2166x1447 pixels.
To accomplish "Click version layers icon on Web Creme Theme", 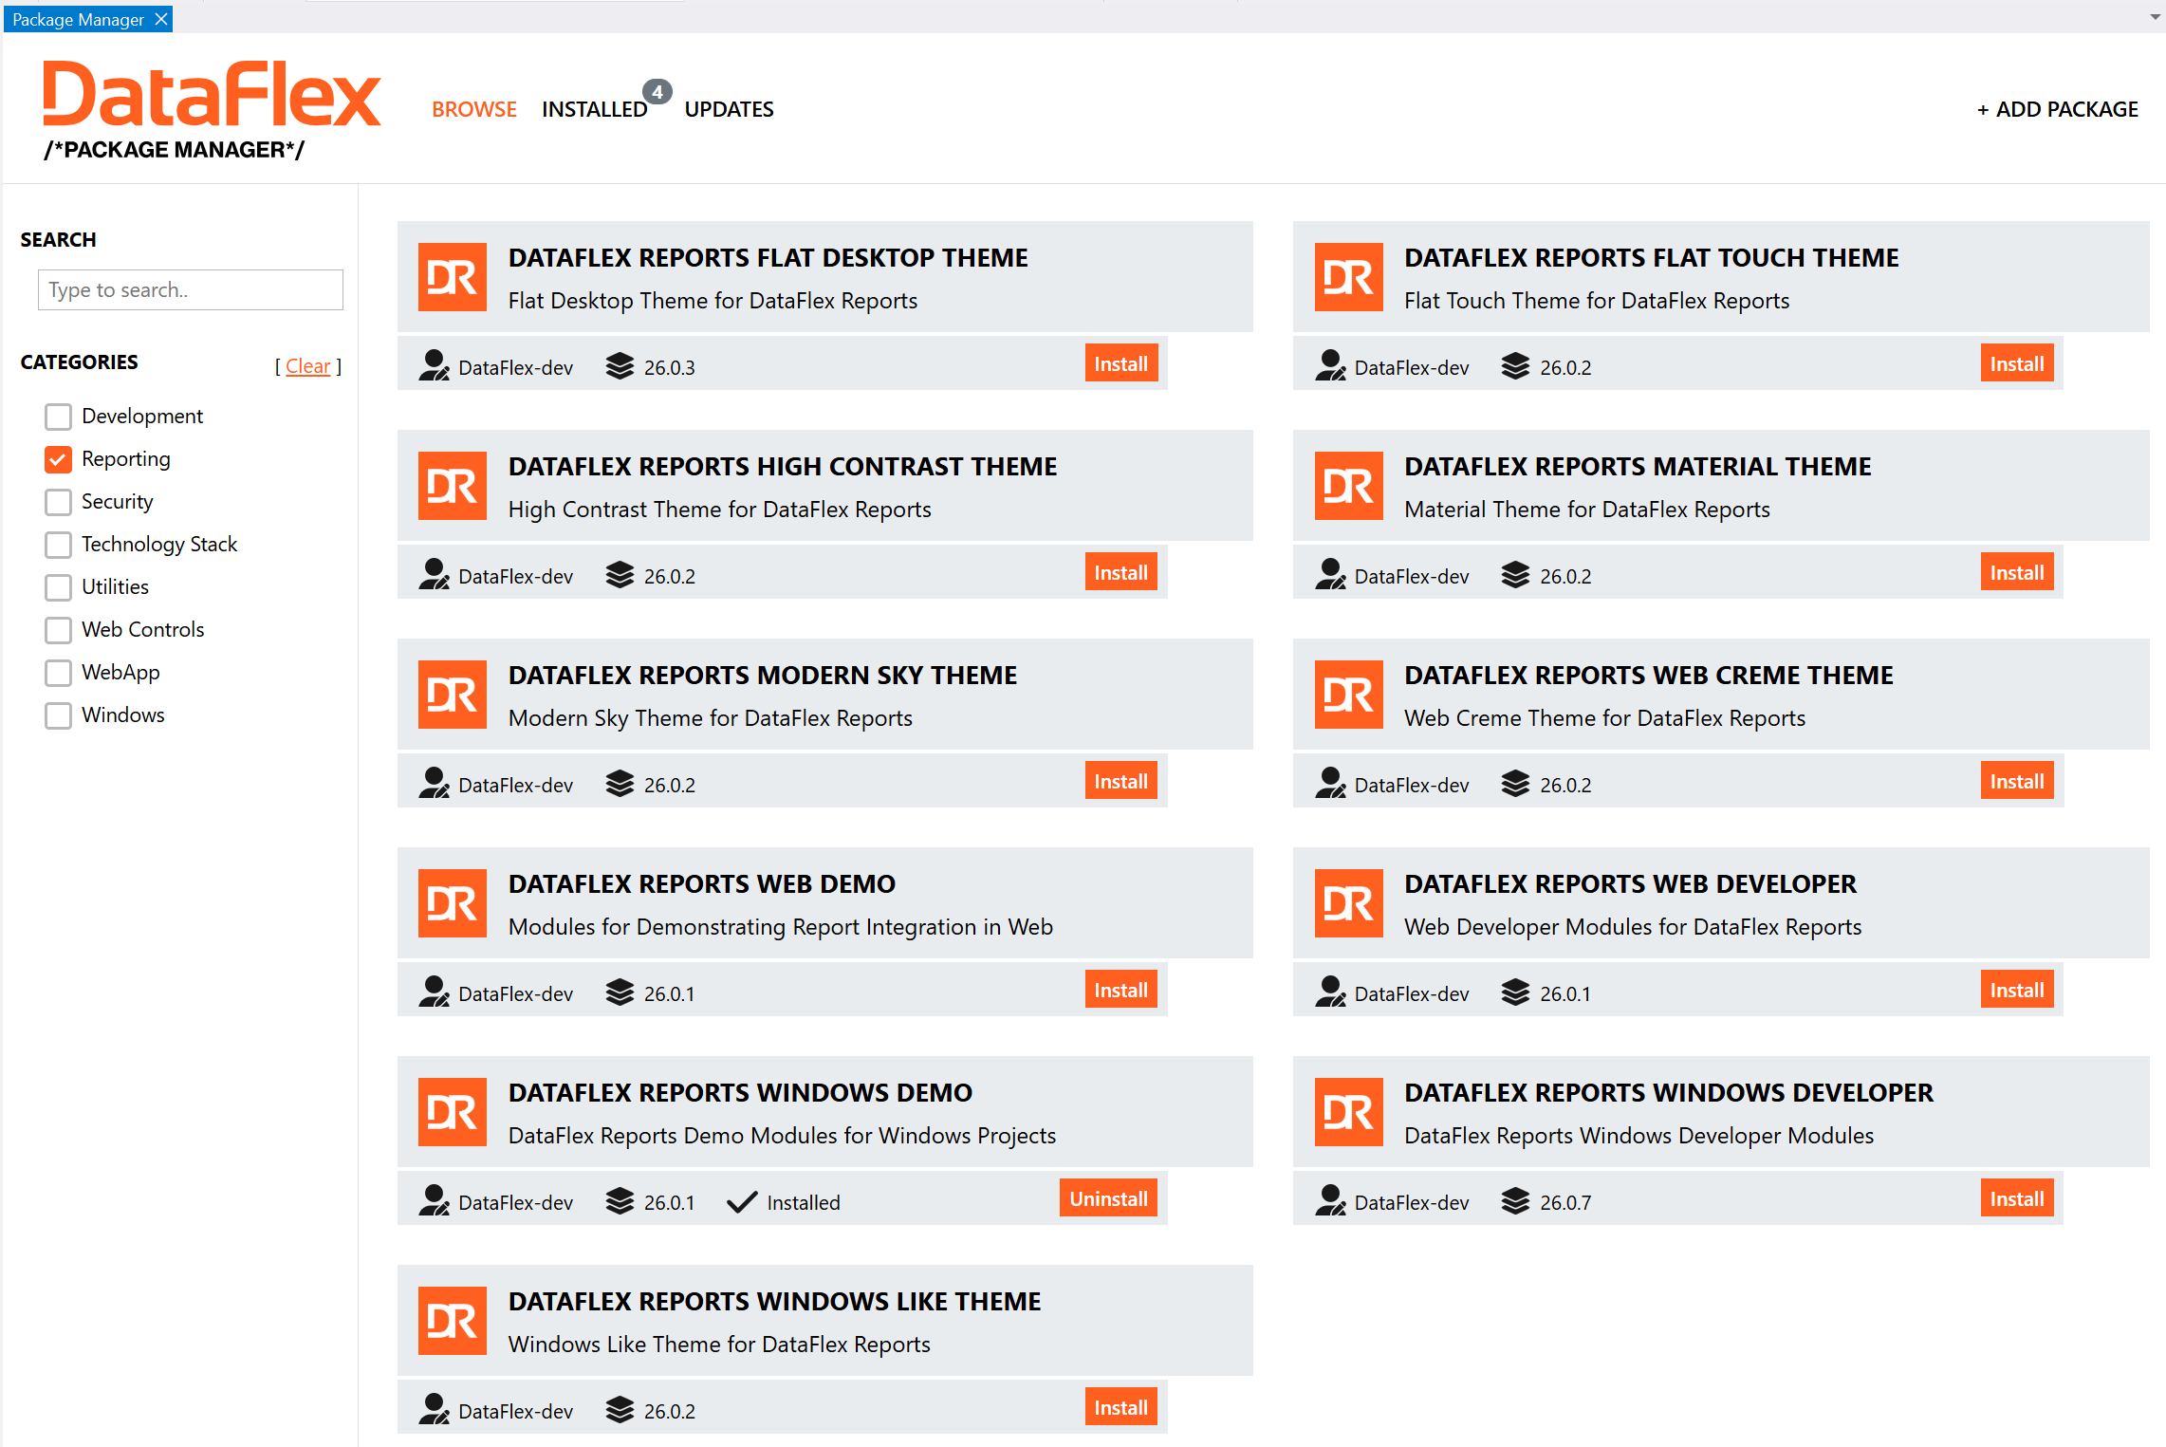I will tap(1515, 784).
